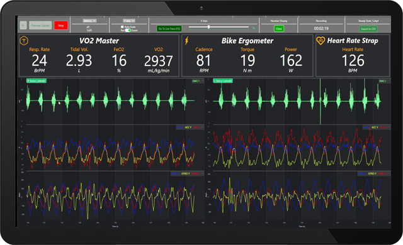Click the VO2 Master cube icon
Image resolution: width=403 pixels, height=245 pixels.
click(24, 40)
